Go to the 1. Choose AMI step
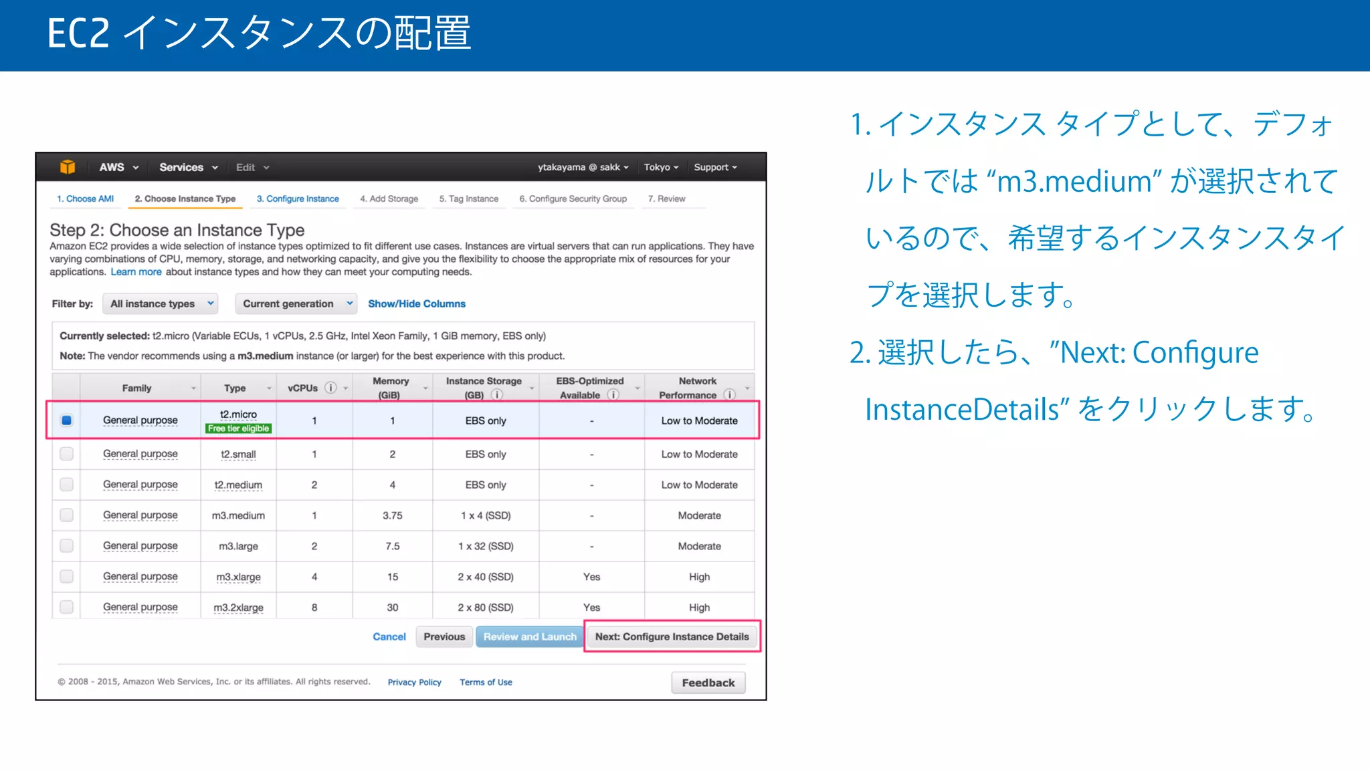 [x=85, y=199]
